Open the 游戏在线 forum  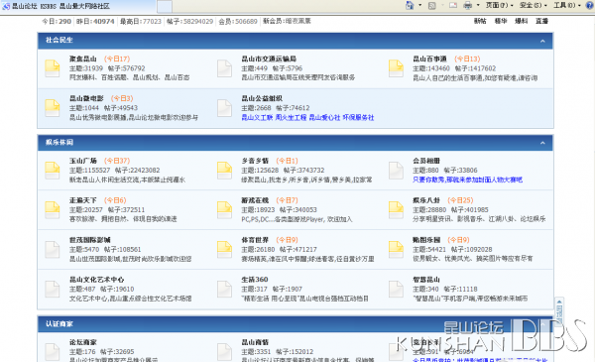point(255,200)
